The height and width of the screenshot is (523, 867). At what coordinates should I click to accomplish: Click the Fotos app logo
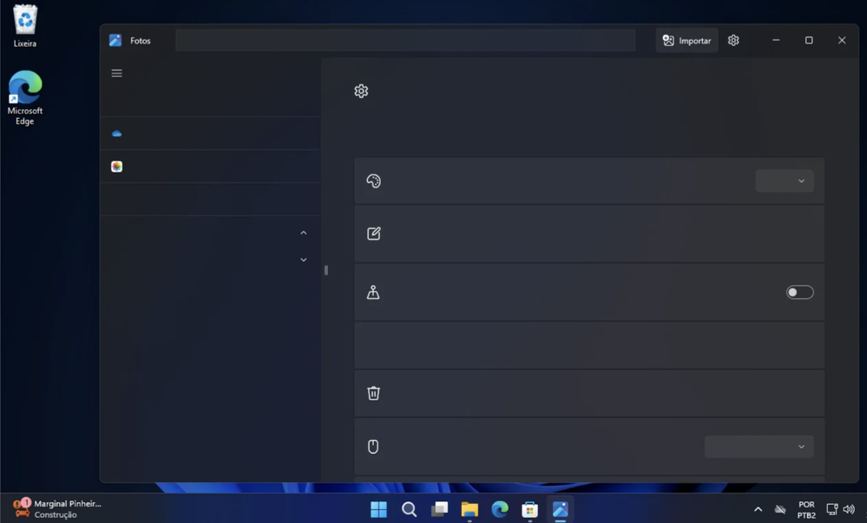coord(115,40)
